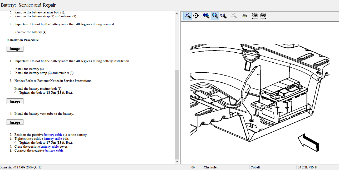Click Image button above vent tube step
The width and height of the screenshot is (339, 170).
coord(15,101)
